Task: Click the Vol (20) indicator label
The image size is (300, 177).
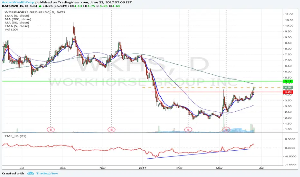Action: 11,30
